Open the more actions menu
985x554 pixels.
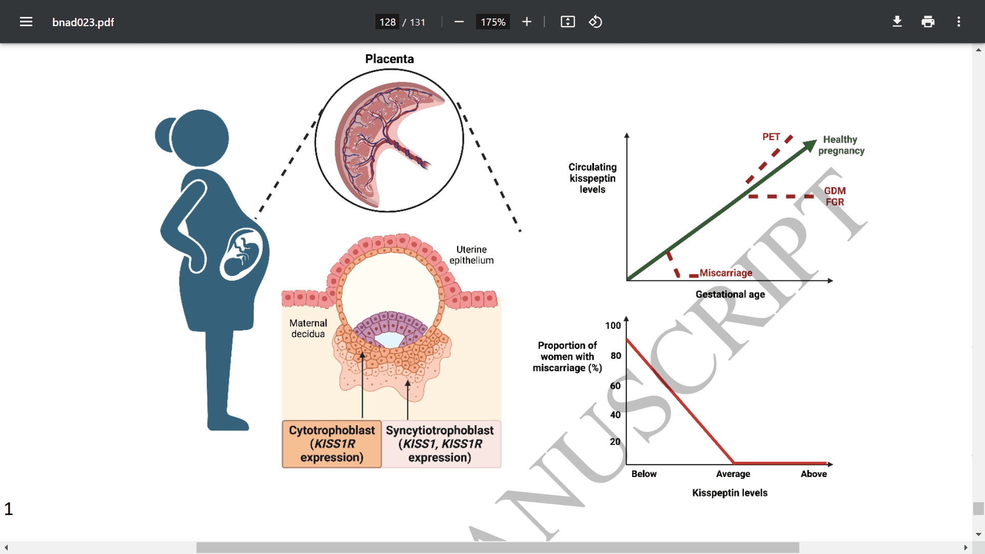click(x=959, y=22)
